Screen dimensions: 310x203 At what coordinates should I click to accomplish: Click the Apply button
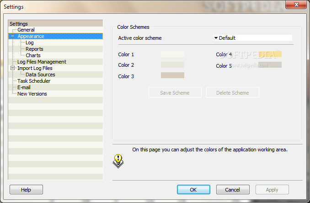click(272, 190)
